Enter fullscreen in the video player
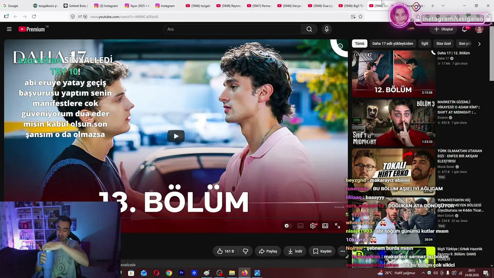The width and height of the screenshot is (494, 278). click(x=338, y=226)
